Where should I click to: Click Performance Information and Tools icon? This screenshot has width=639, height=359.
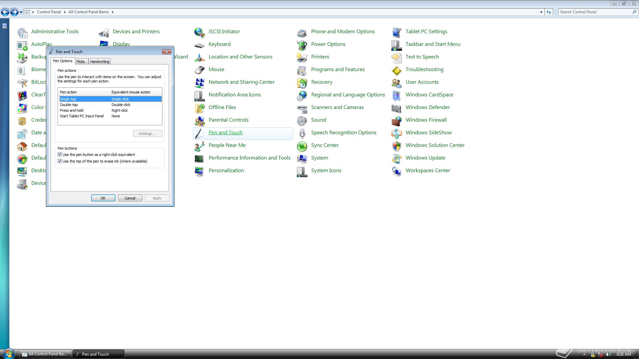click(199, 159)
